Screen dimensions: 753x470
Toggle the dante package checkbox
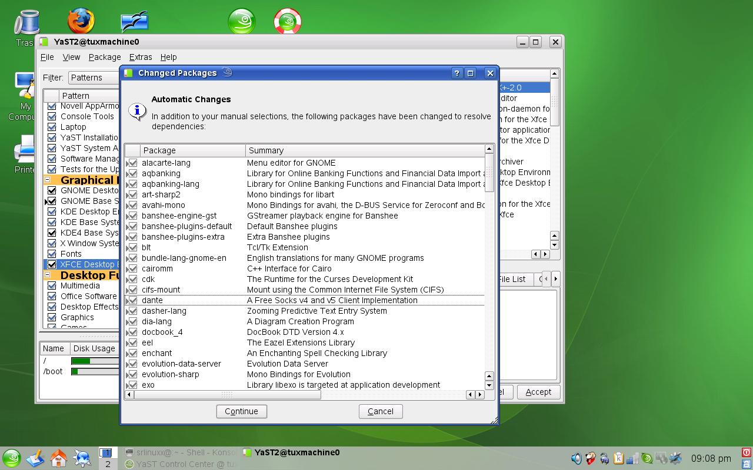click(133, 300)
